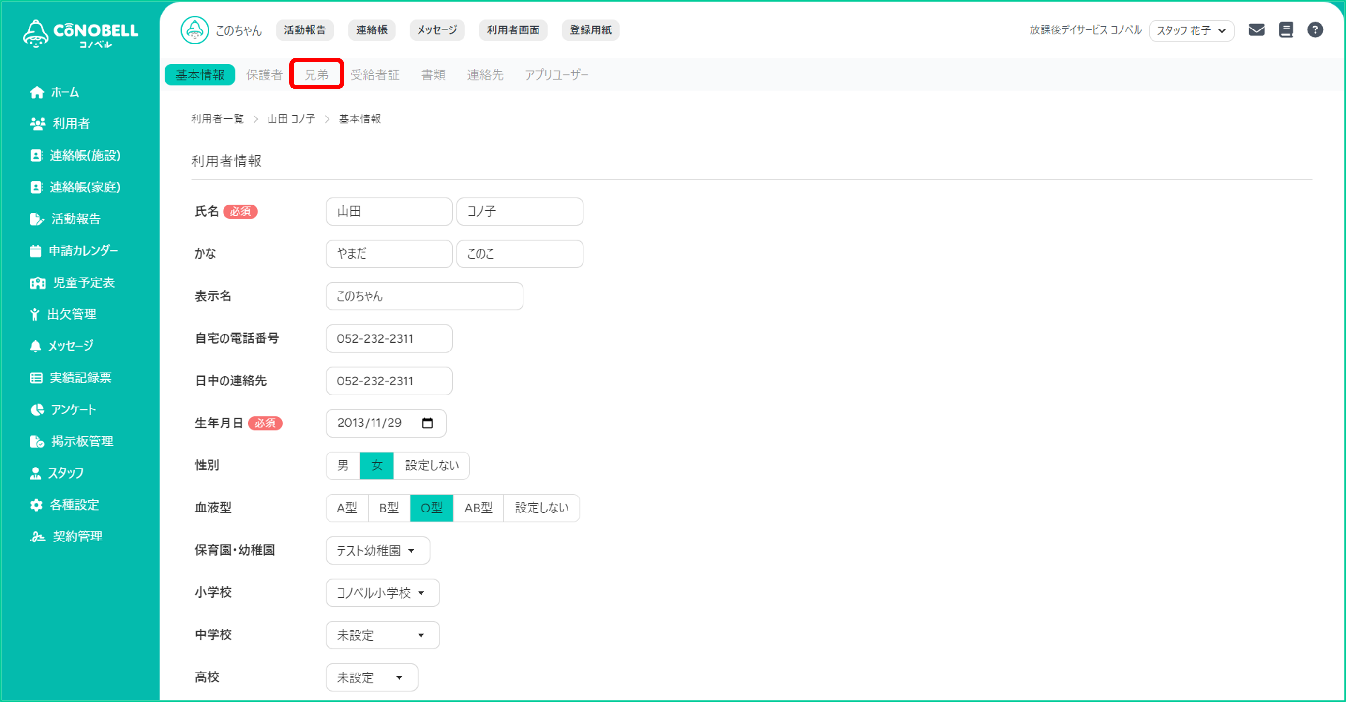Select blood type AB型

coord(478,508)
